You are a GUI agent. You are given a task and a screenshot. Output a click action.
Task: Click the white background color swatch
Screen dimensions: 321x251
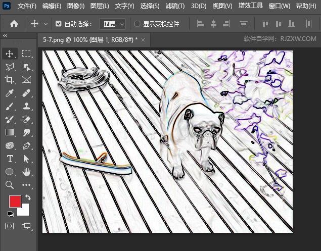tap(25, 212)
